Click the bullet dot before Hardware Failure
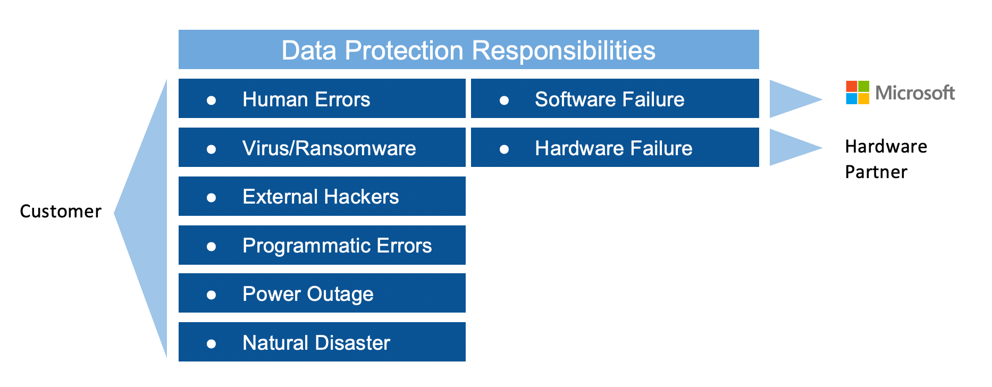This screenshot has height=387, width=992. pyautogui.click(x=504, y=149)
